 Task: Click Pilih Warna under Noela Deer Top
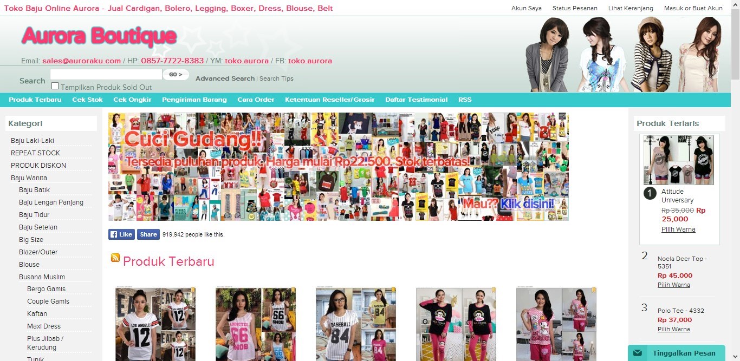click(x=674, y=285)
